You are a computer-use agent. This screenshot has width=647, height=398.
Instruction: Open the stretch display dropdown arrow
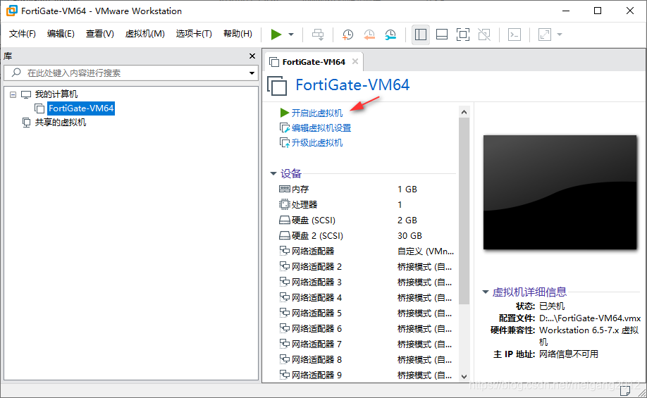(560, 35)
